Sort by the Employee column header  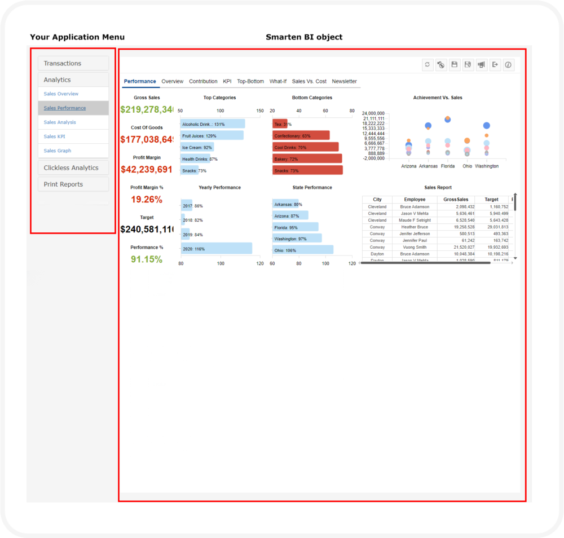(415, 199)
